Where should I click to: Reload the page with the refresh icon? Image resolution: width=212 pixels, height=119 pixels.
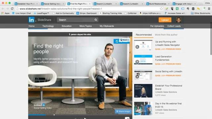pos(12,9)
